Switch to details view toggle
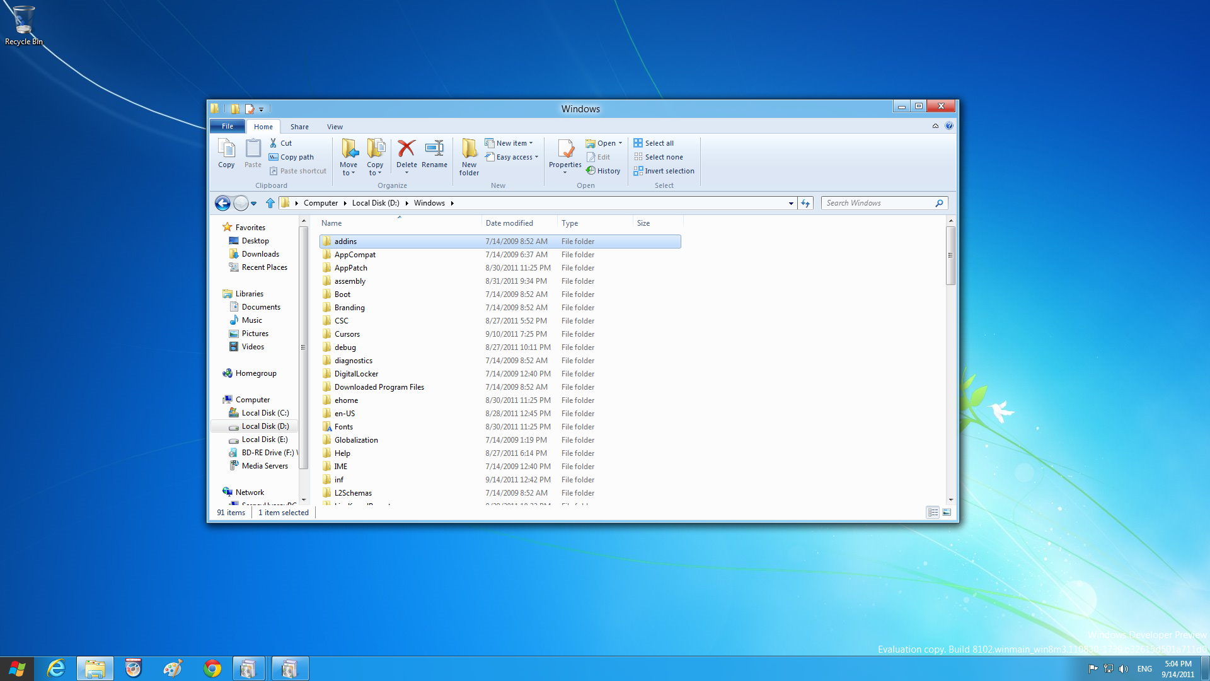Image resolution: width=1210 pixels, height=681 pixels. (x=933, y=513)
